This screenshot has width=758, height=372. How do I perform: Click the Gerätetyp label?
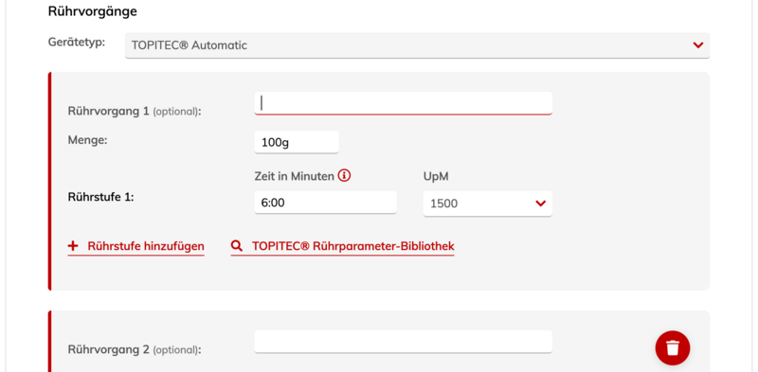[x=77, y=42]
